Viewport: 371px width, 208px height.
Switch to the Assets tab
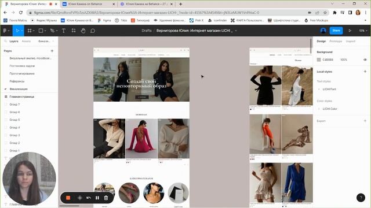(x=26, y=41)
